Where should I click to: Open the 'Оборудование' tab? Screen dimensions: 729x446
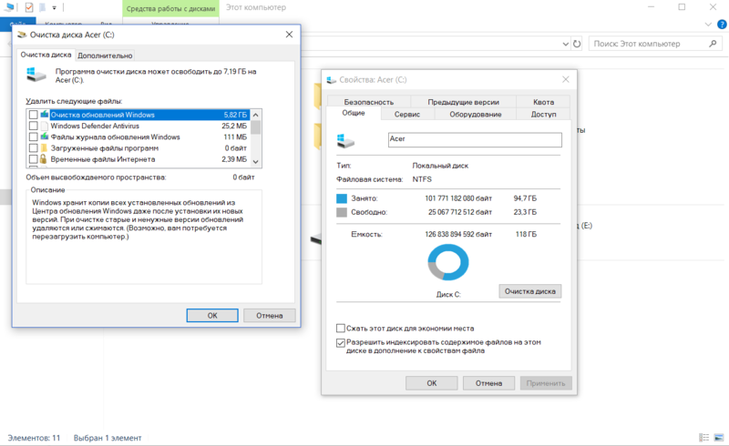click(475, 115)
